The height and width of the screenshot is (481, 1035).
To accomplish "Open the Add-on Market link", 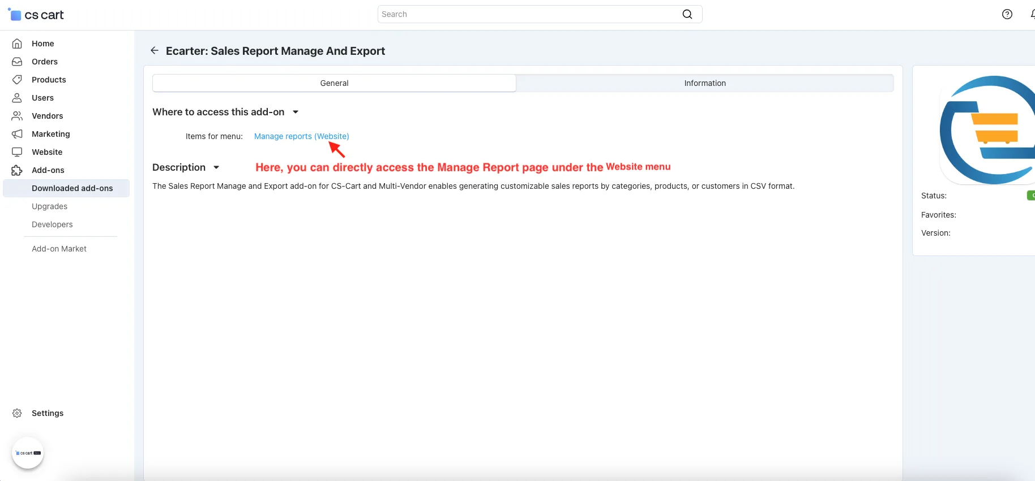I will tap(59, 249).
